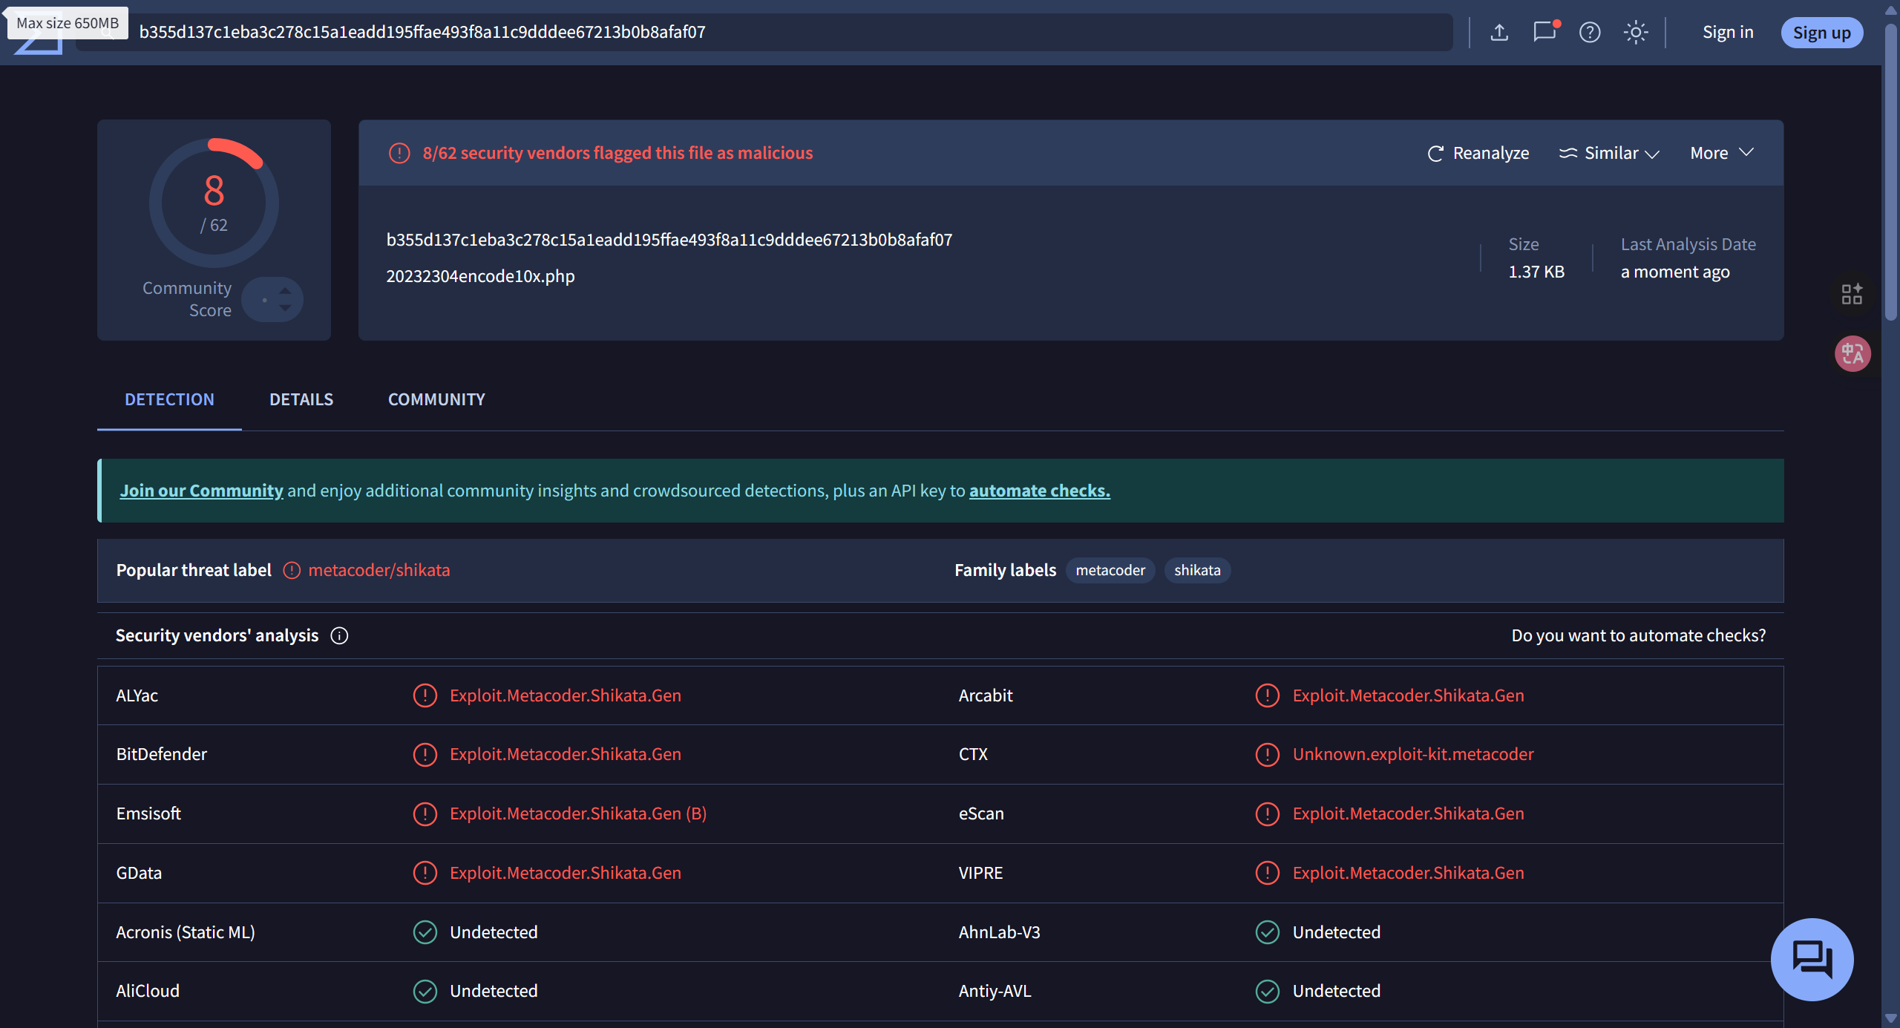The width and height of the screenshot is (1900, 1028).
Task: Click the translate extension icon
Action: 1852,353
